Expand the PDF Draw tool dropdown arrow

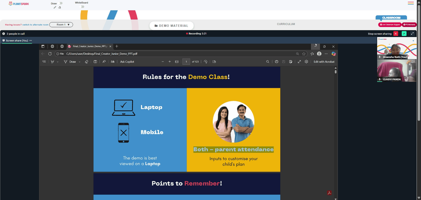pyautogui.click(x=80, y=62)
